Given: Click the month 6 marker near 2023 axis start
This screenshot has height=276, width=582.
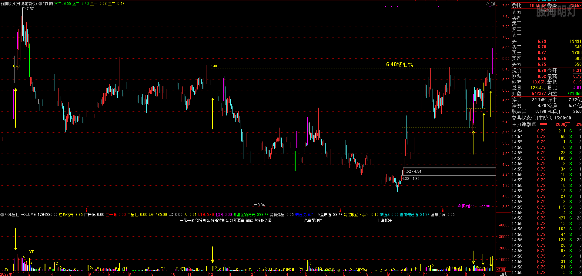Looking at the screenshot, I should [90, 274].
